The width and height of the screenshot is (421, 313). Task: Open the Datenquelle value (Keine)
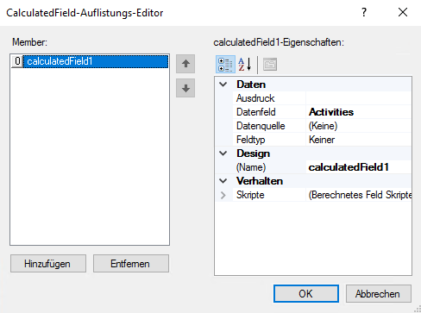click(x=358, y=126)
